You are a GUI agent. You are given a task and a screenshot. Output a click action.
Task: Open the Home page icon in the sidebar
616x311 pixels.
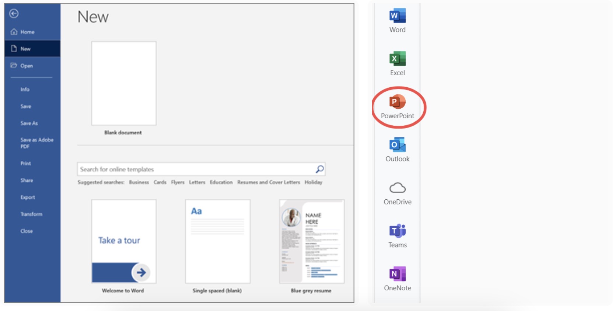pyautogui.click(x=14, y=32)
